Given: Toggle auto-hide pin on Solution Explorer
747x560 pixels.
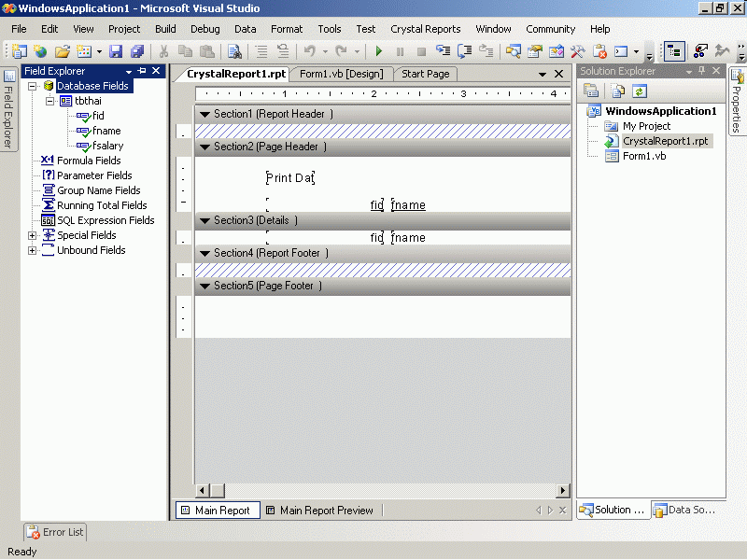Looking at the screenshot, I should pyautogui.click(x=700, y=71).
